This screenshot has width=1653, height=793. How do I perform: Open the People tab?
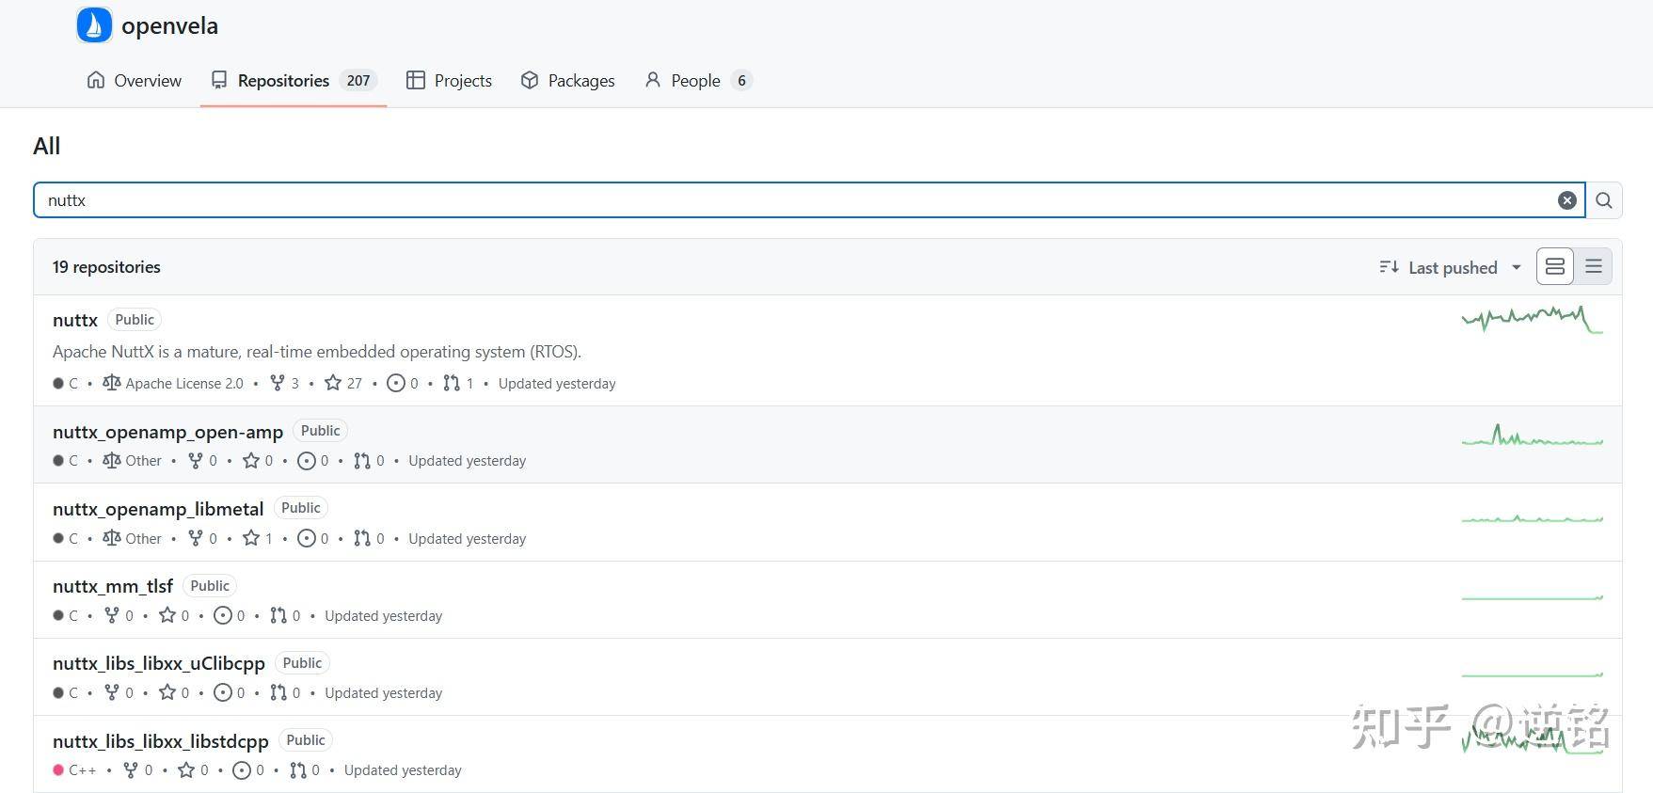pos(698,80)
